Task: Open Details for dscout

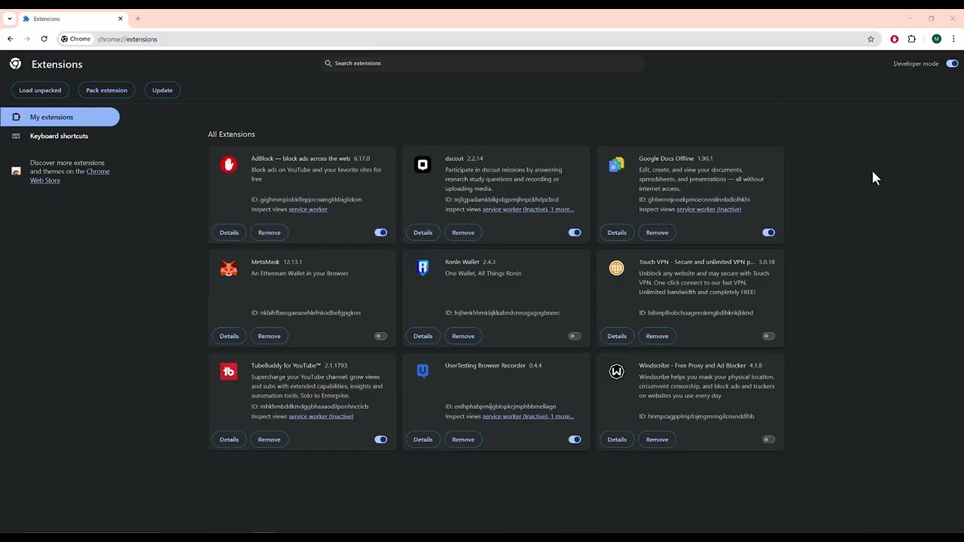Action: tap(423, 233)
